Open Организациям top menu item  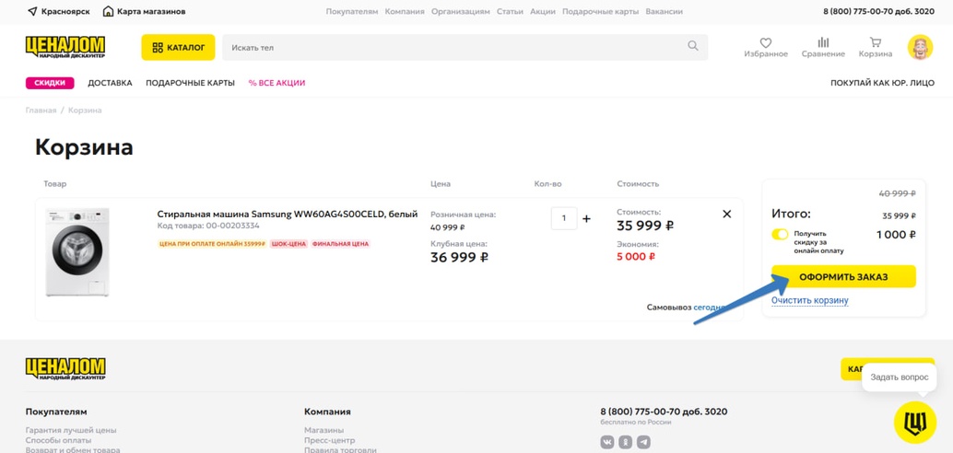(x=461, y=12)
